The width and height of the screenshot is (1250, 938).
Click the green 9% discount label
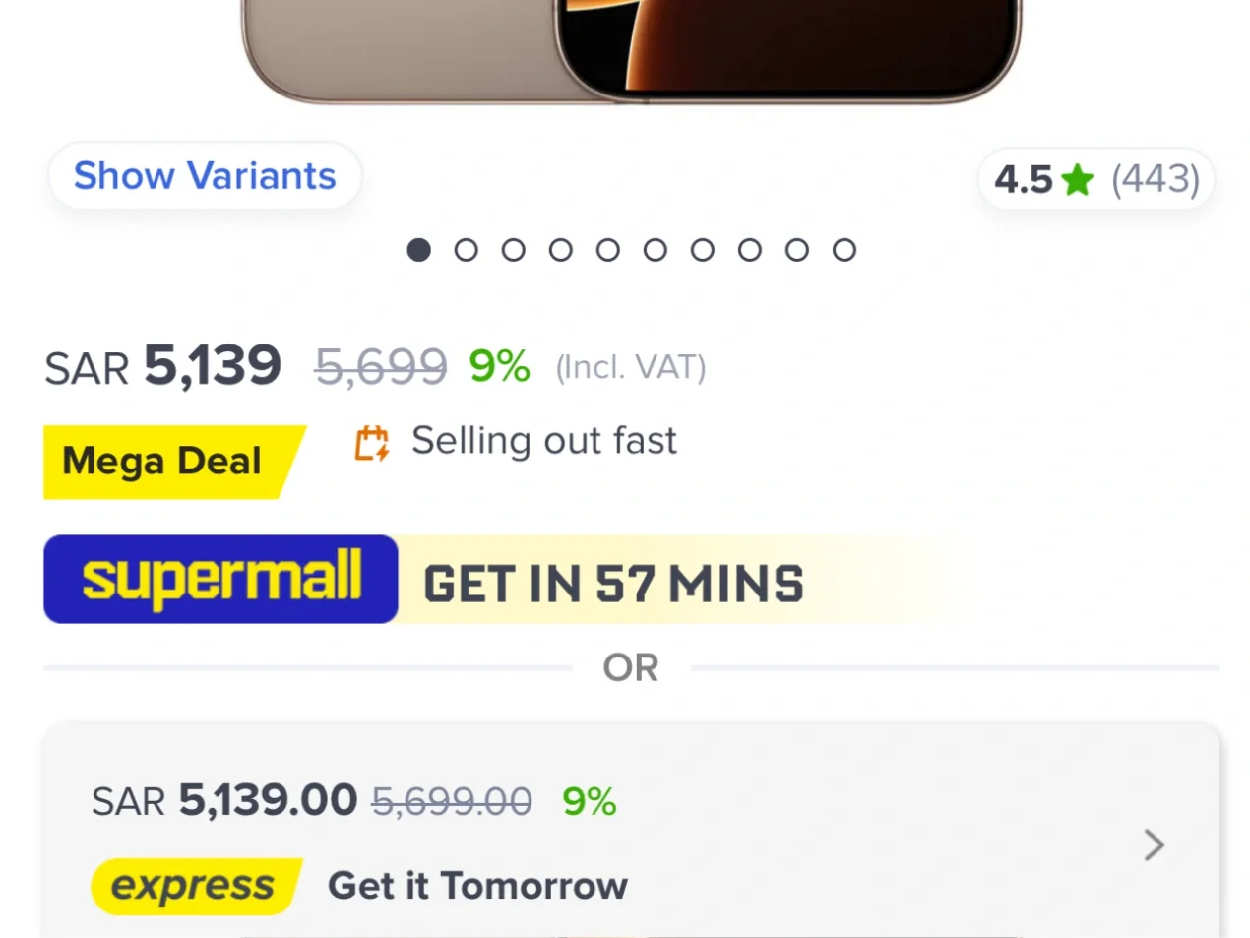499,366
